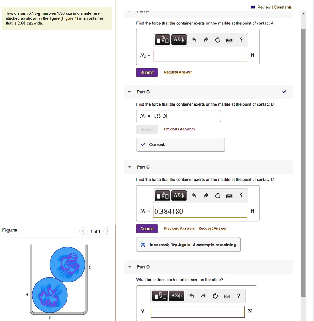Viewport: 314px width, 321px height.
Task: Click Request Answer for Part A
Action: (178, 72)
